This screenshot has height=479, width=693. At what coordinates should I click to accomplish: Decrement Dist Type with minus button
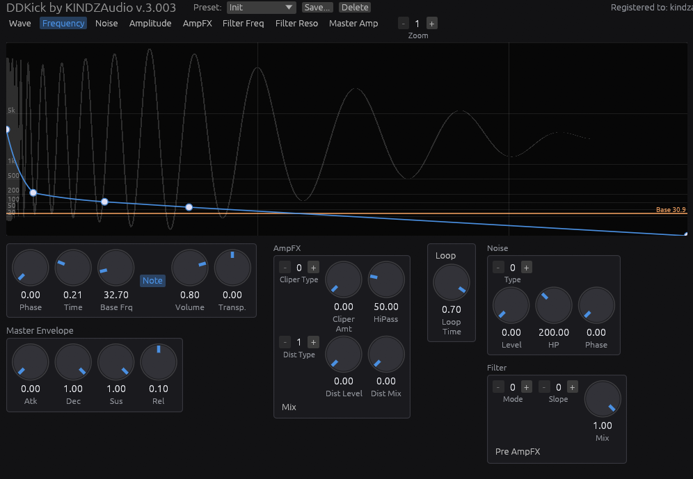285,342
